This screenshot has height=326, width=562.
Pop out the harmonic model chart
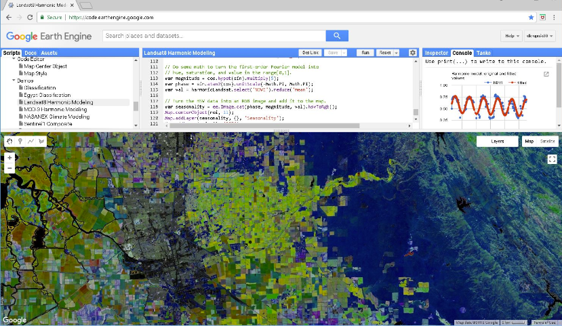[x=546, y=74]
